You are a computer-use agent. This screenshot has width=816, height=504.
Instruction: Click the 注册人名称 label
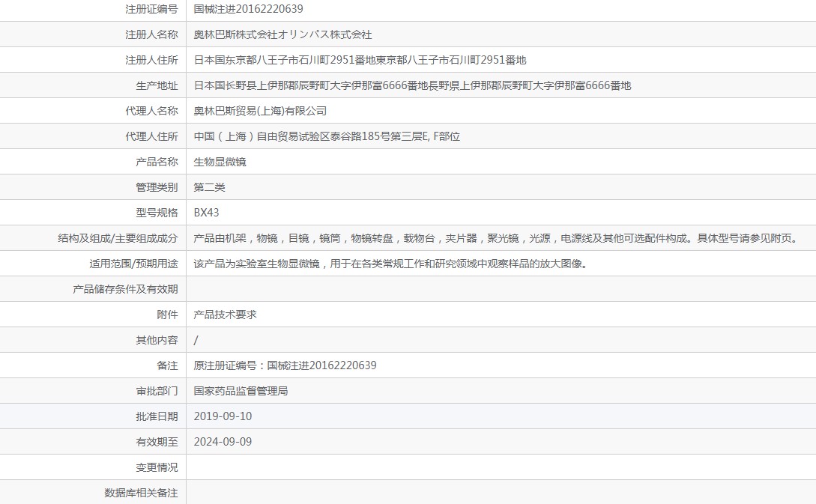click(151, 34)
